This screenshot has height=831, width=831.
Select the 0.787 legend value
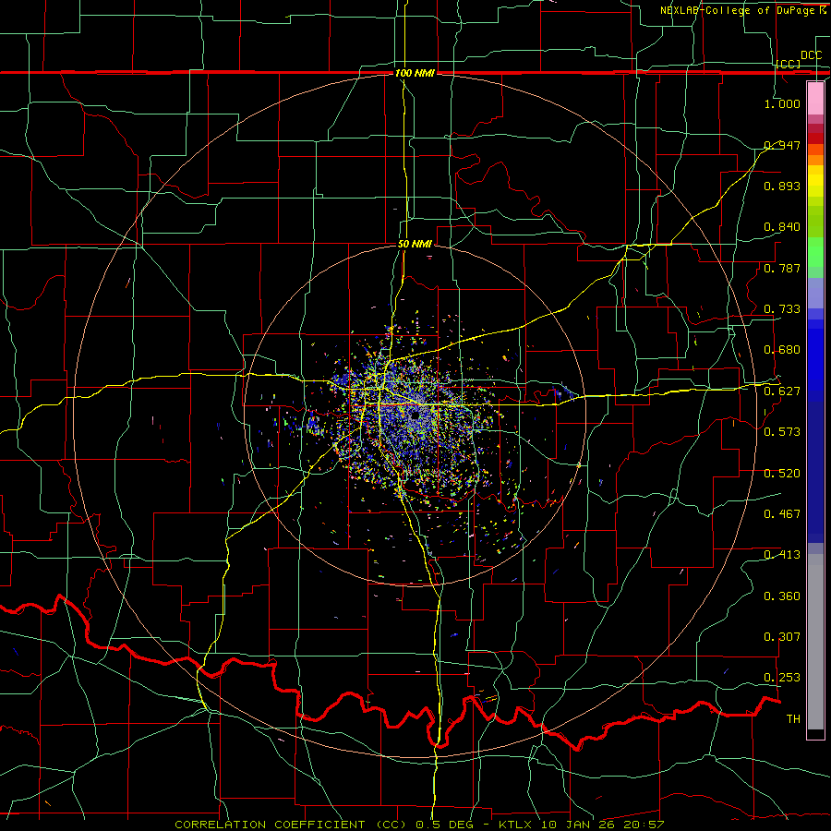coord(782,268)
